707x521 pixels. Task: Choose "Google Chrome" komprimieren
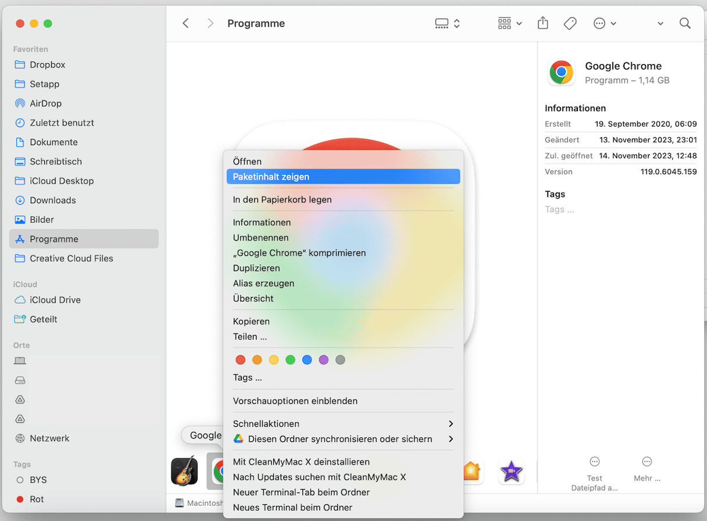[343, 253]
